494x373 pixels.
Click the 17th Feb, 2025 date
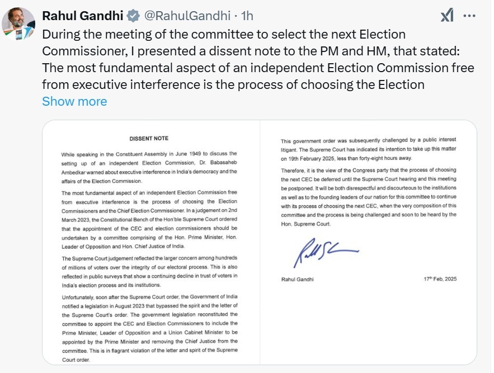[440, 279]
